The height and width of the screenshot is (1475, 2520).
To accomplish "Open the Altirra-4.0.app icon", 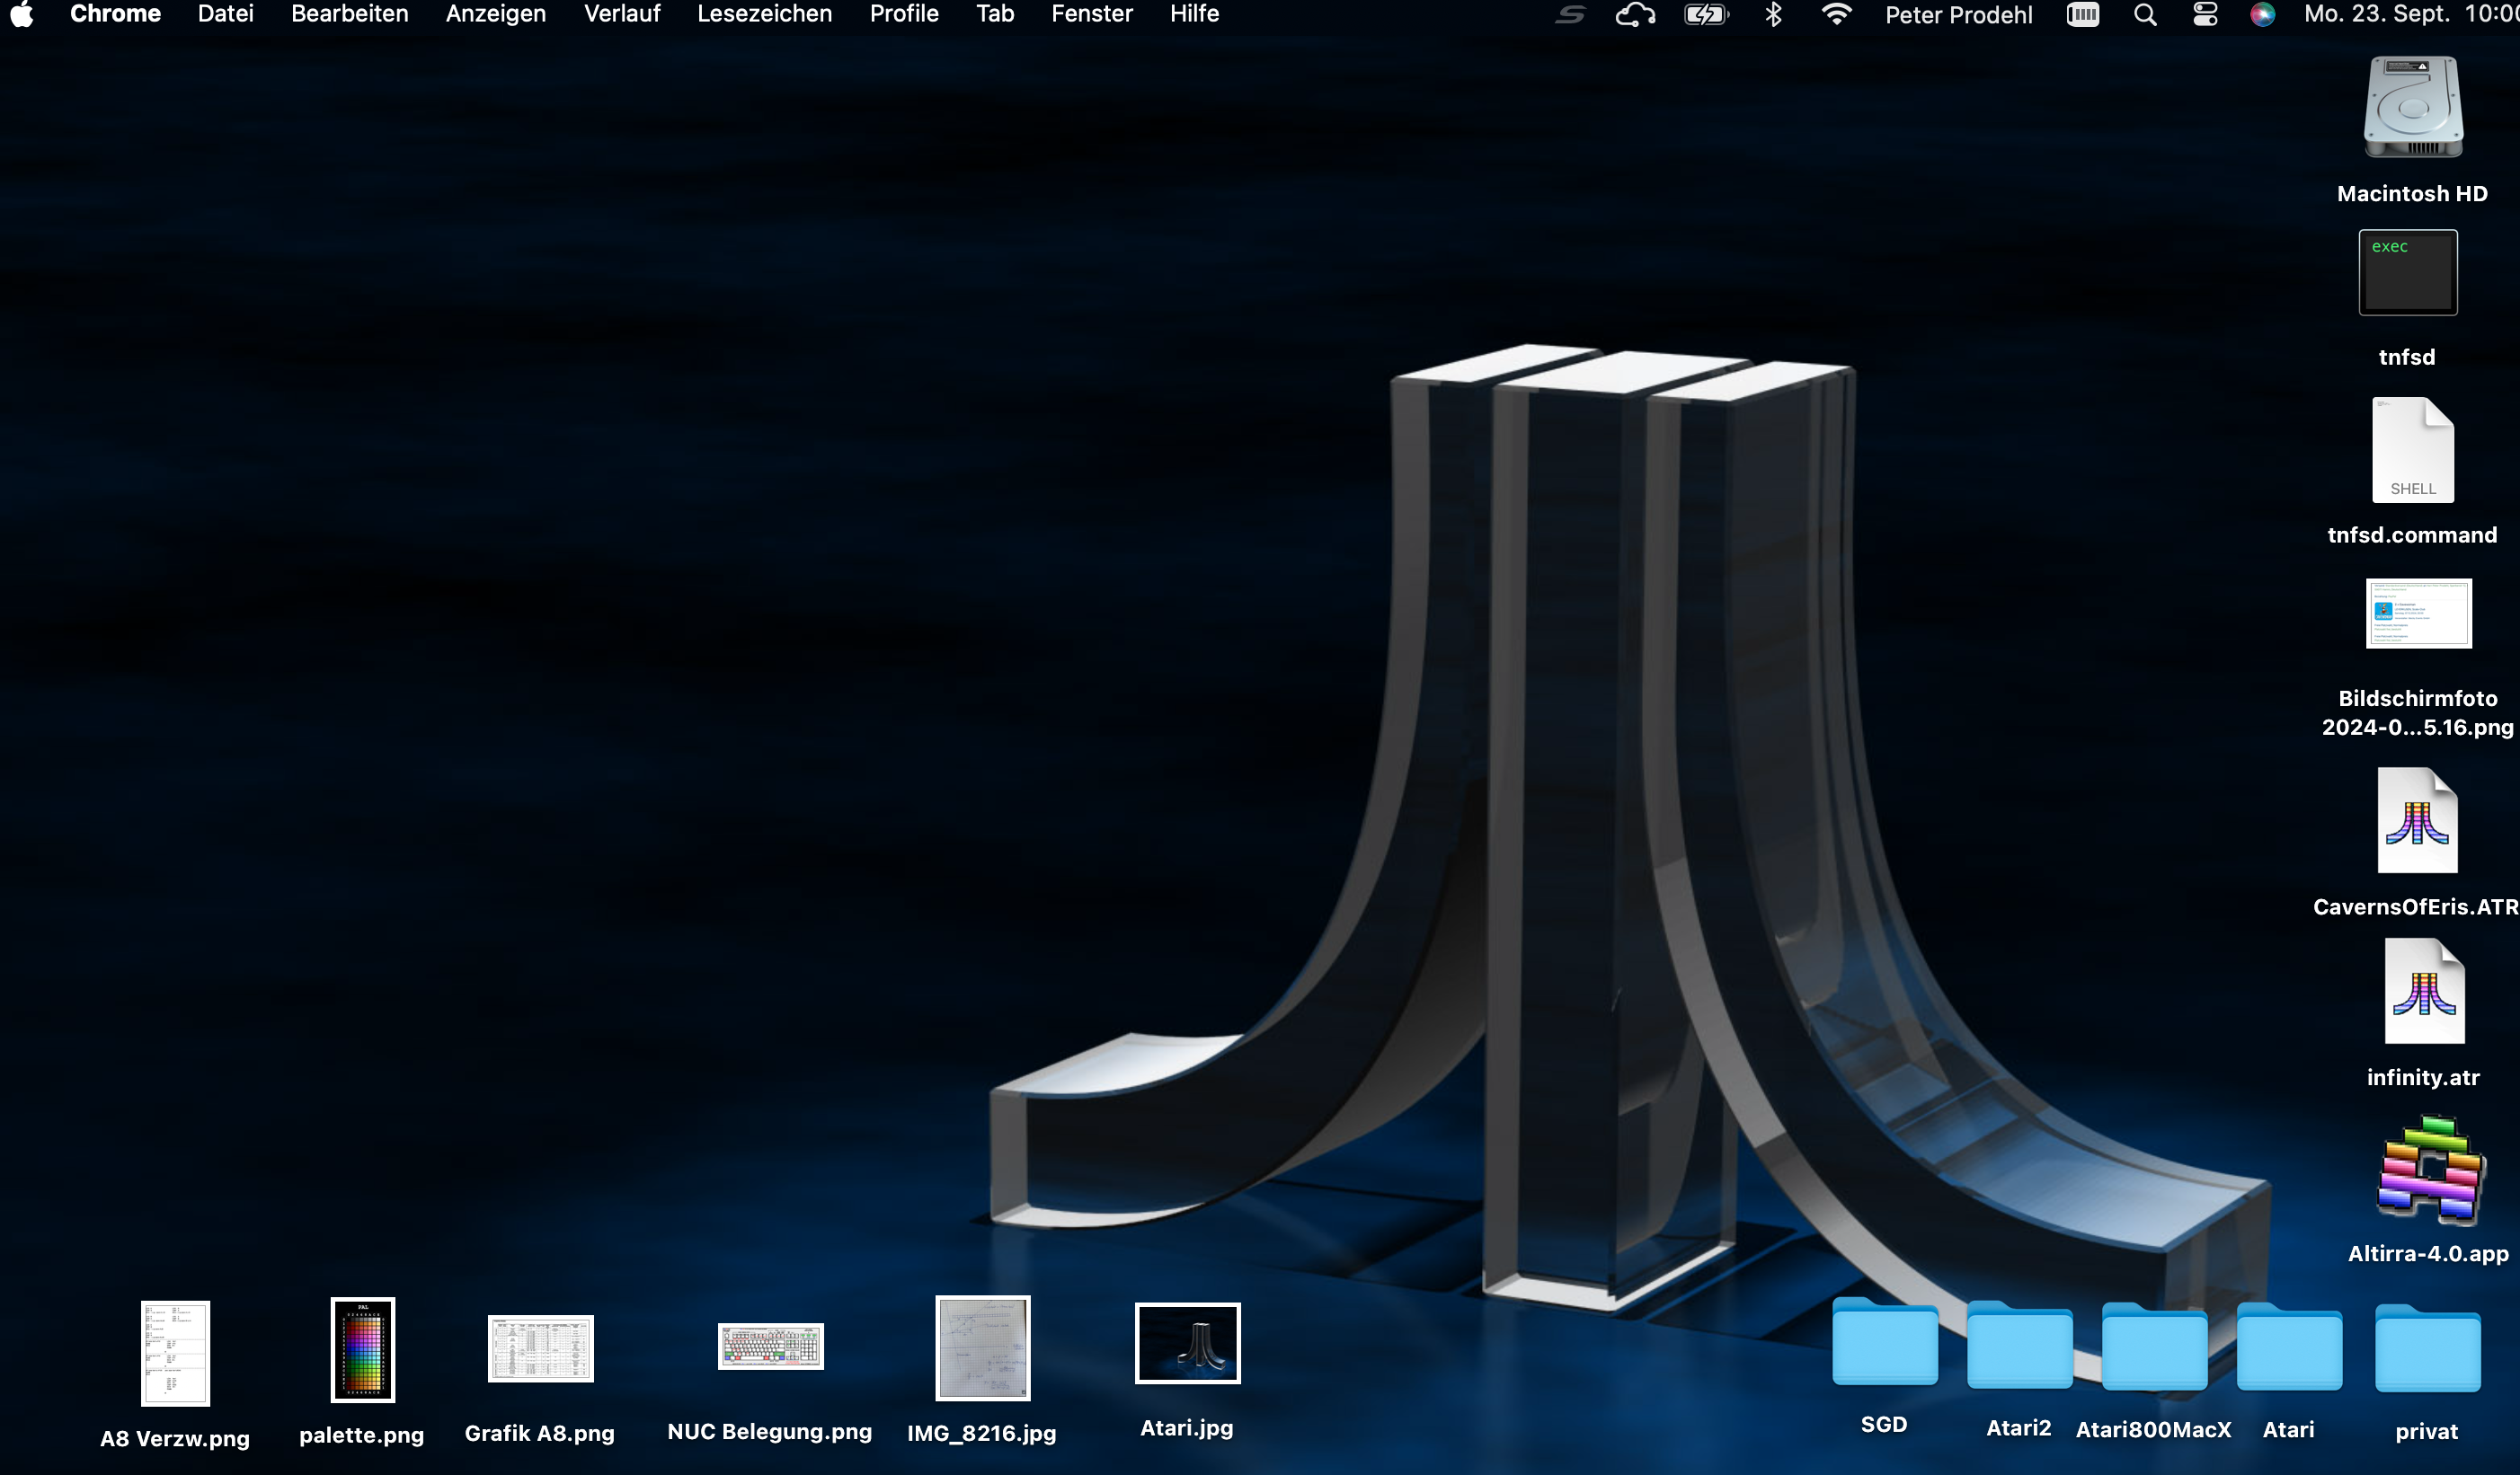I will [2429, 1170].
